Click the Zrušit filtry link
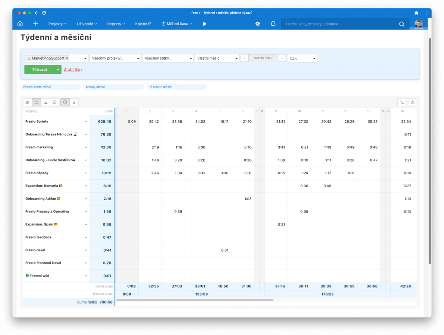 [73, 70]
